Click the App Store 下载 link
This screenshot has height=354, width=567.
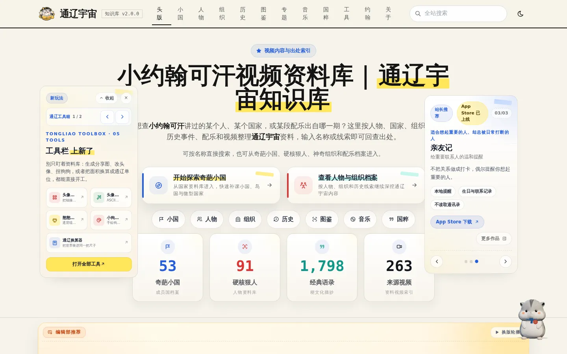(x=457, y=222)
